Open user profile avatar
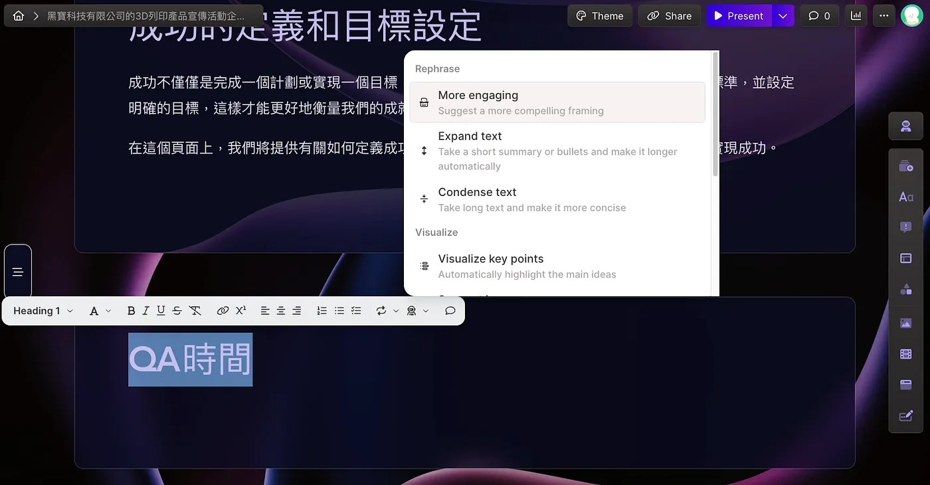The width and height of the screenshot is (930, 485). pyautogui.click(x=911, y=16)
